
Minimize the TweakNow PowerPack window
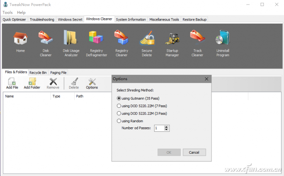[x=248, y=5]
